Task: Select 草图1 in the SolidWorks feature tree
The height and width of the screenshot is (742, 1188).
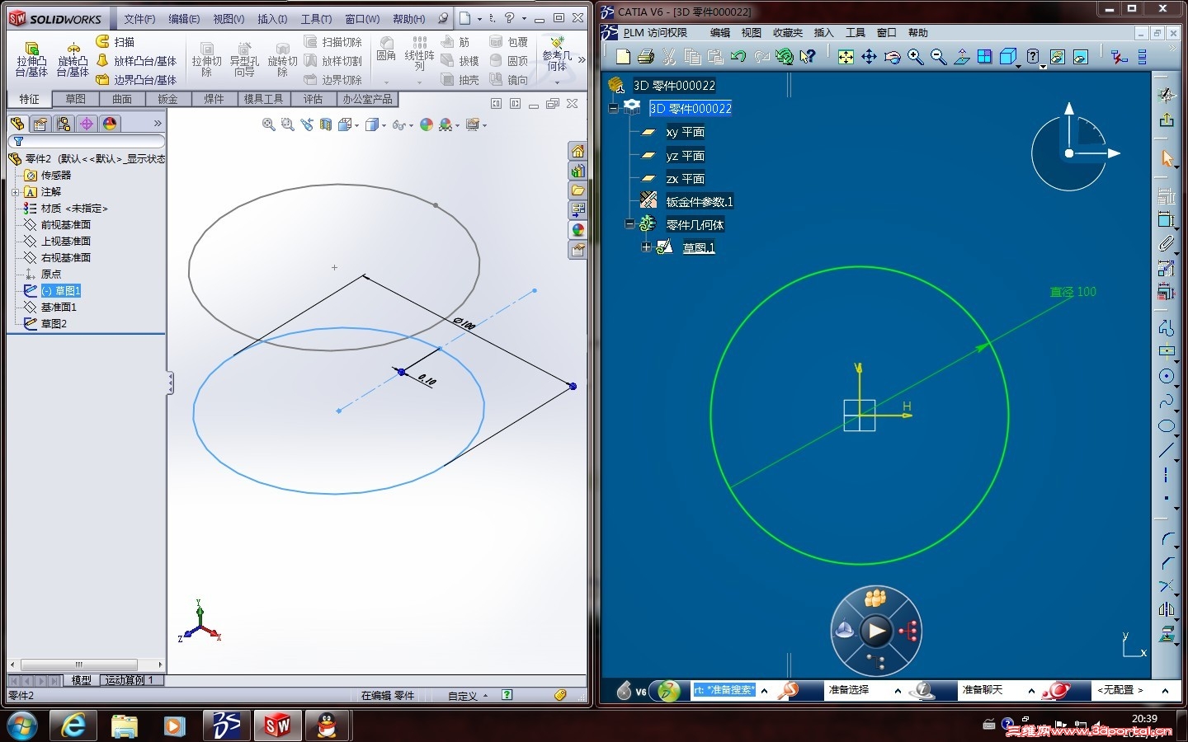Action: point(61,291)
